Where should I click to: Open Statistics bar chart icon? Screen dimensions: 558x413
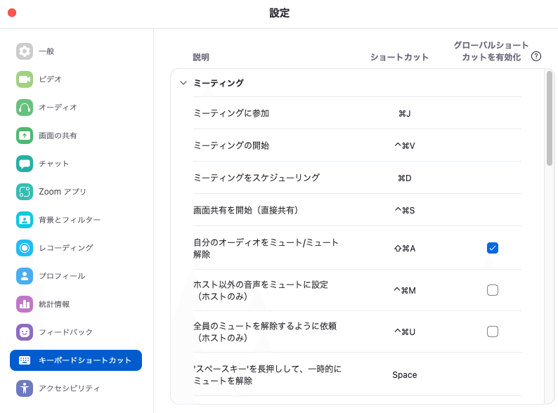(x=25, y=304)
